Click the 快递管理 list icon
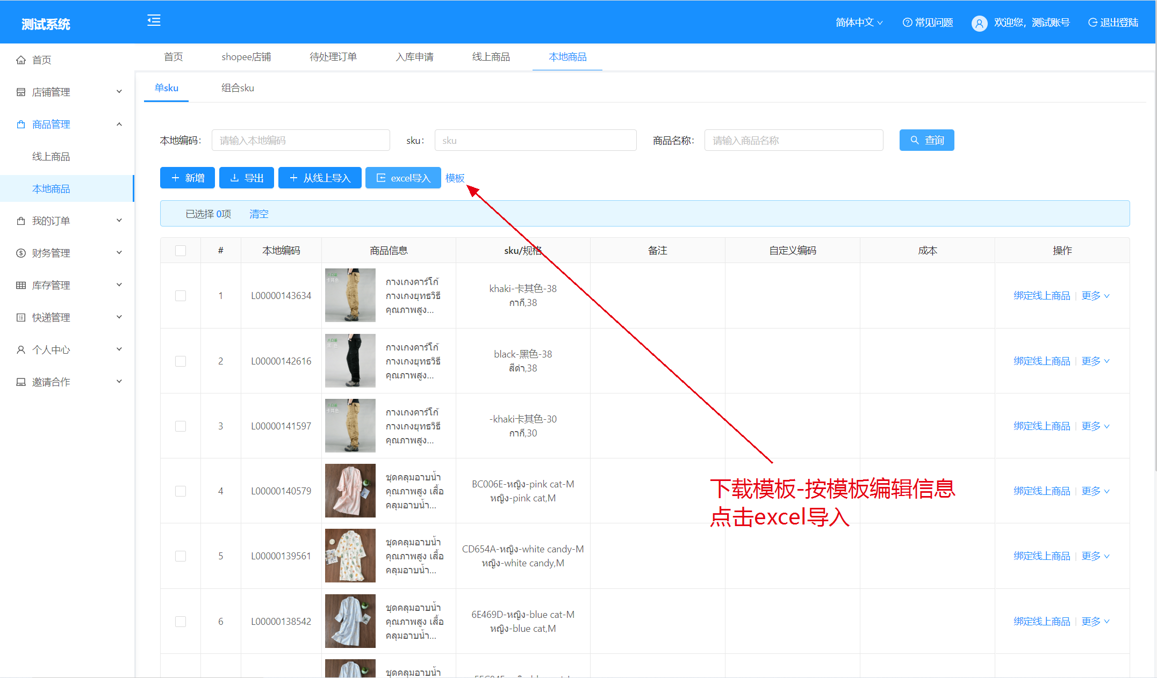 coord(21,317)
